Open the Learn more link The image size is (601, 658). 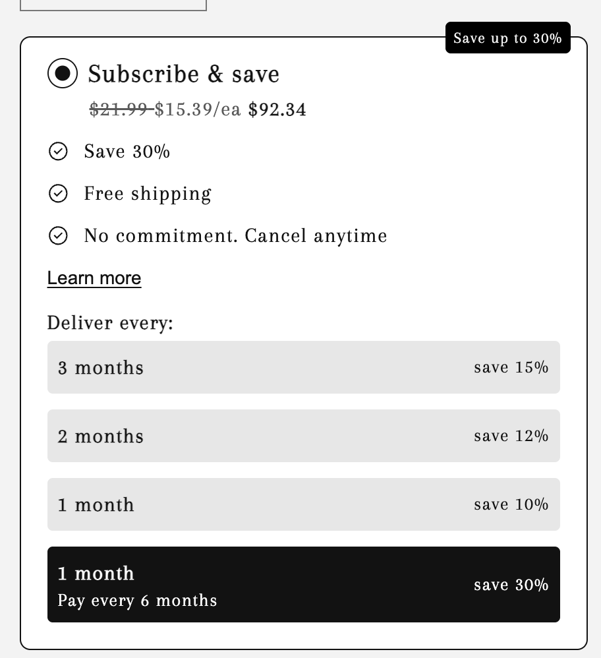[94, 278]
